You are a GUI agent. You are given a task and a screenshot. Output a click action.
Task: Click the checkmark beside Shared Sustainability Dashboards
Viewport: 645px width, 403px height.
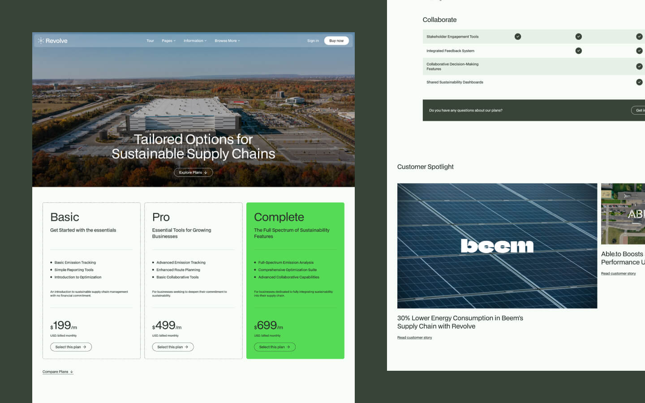click(639, 82)
